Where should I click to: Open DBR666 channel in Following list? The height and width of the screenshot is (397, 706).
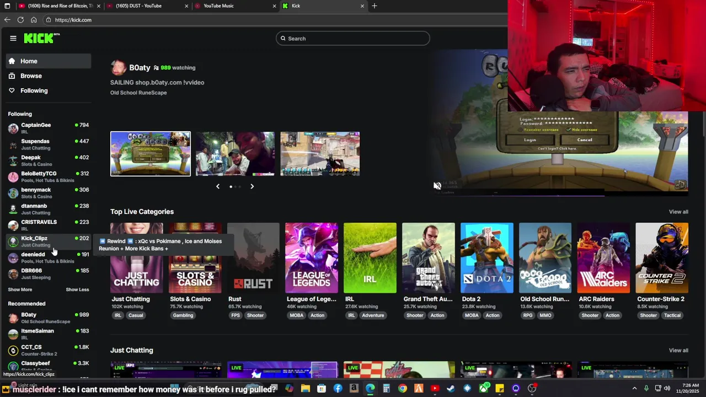tap(49, 273)
